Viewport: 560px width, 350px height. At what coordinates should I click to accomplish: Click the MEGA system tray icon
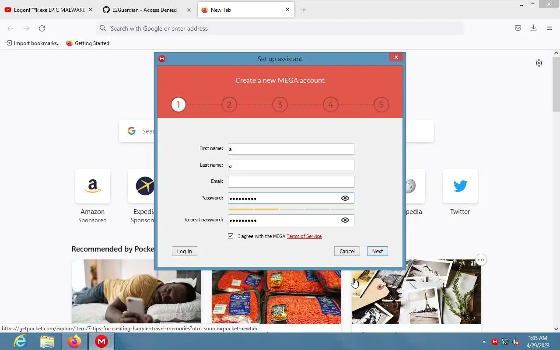coord(495,342)
